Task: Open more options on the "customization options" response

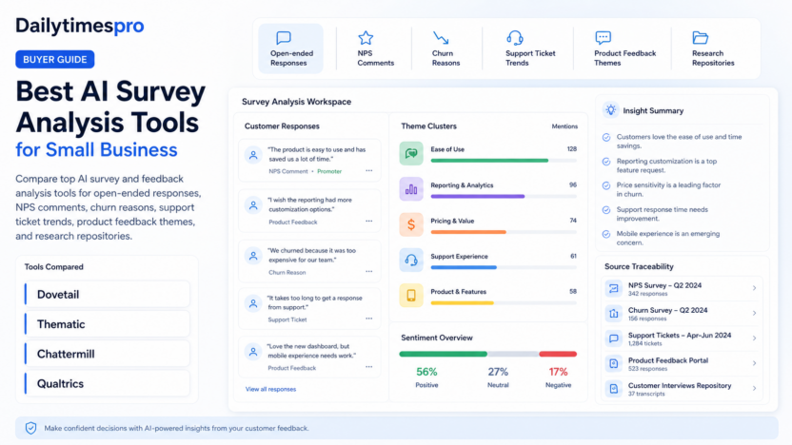Action: pos(369,221)
